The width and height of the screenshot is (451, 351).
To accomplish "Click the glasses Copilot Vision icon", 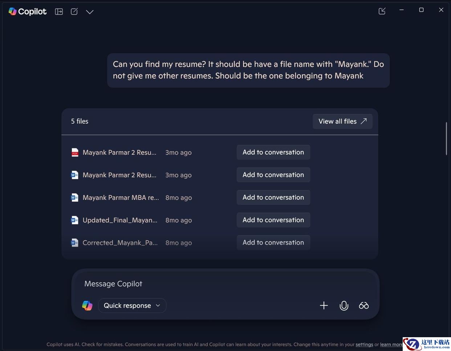I will pos(364,306).
